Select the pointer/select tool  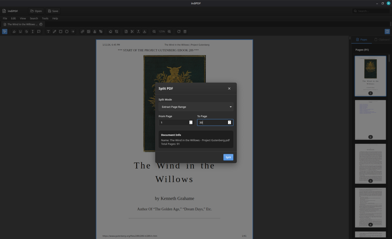(x=5, y=32)
